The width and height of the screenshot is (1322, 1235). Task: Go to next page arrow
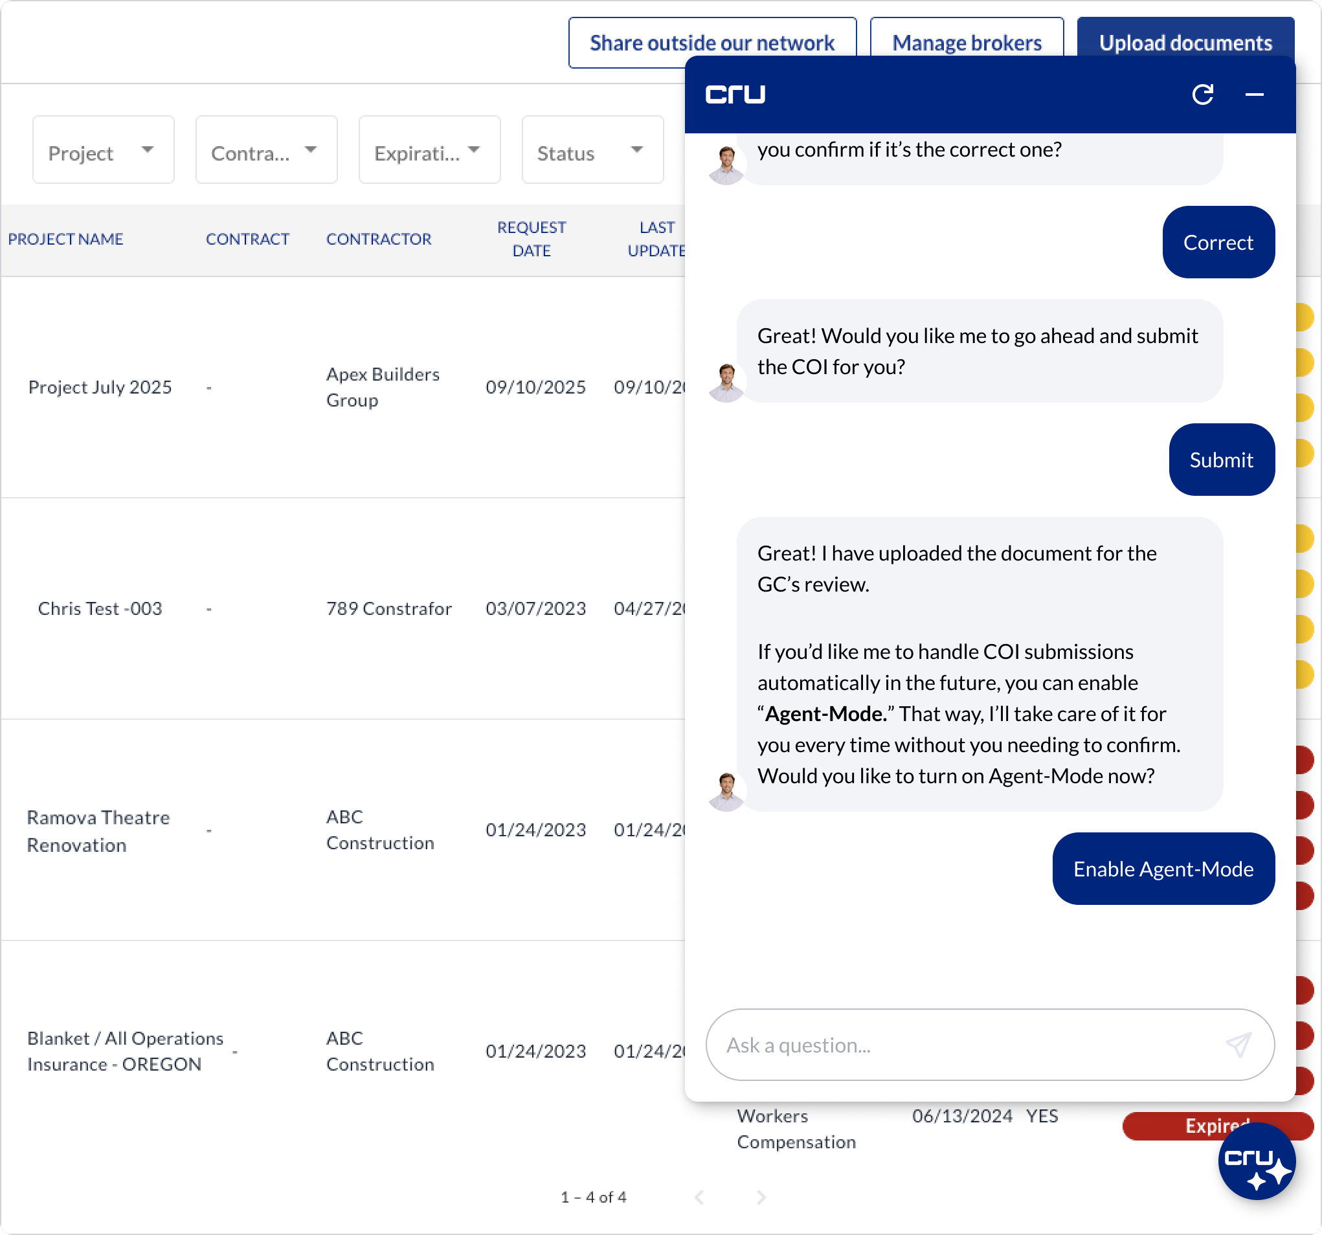[761, 1197]
